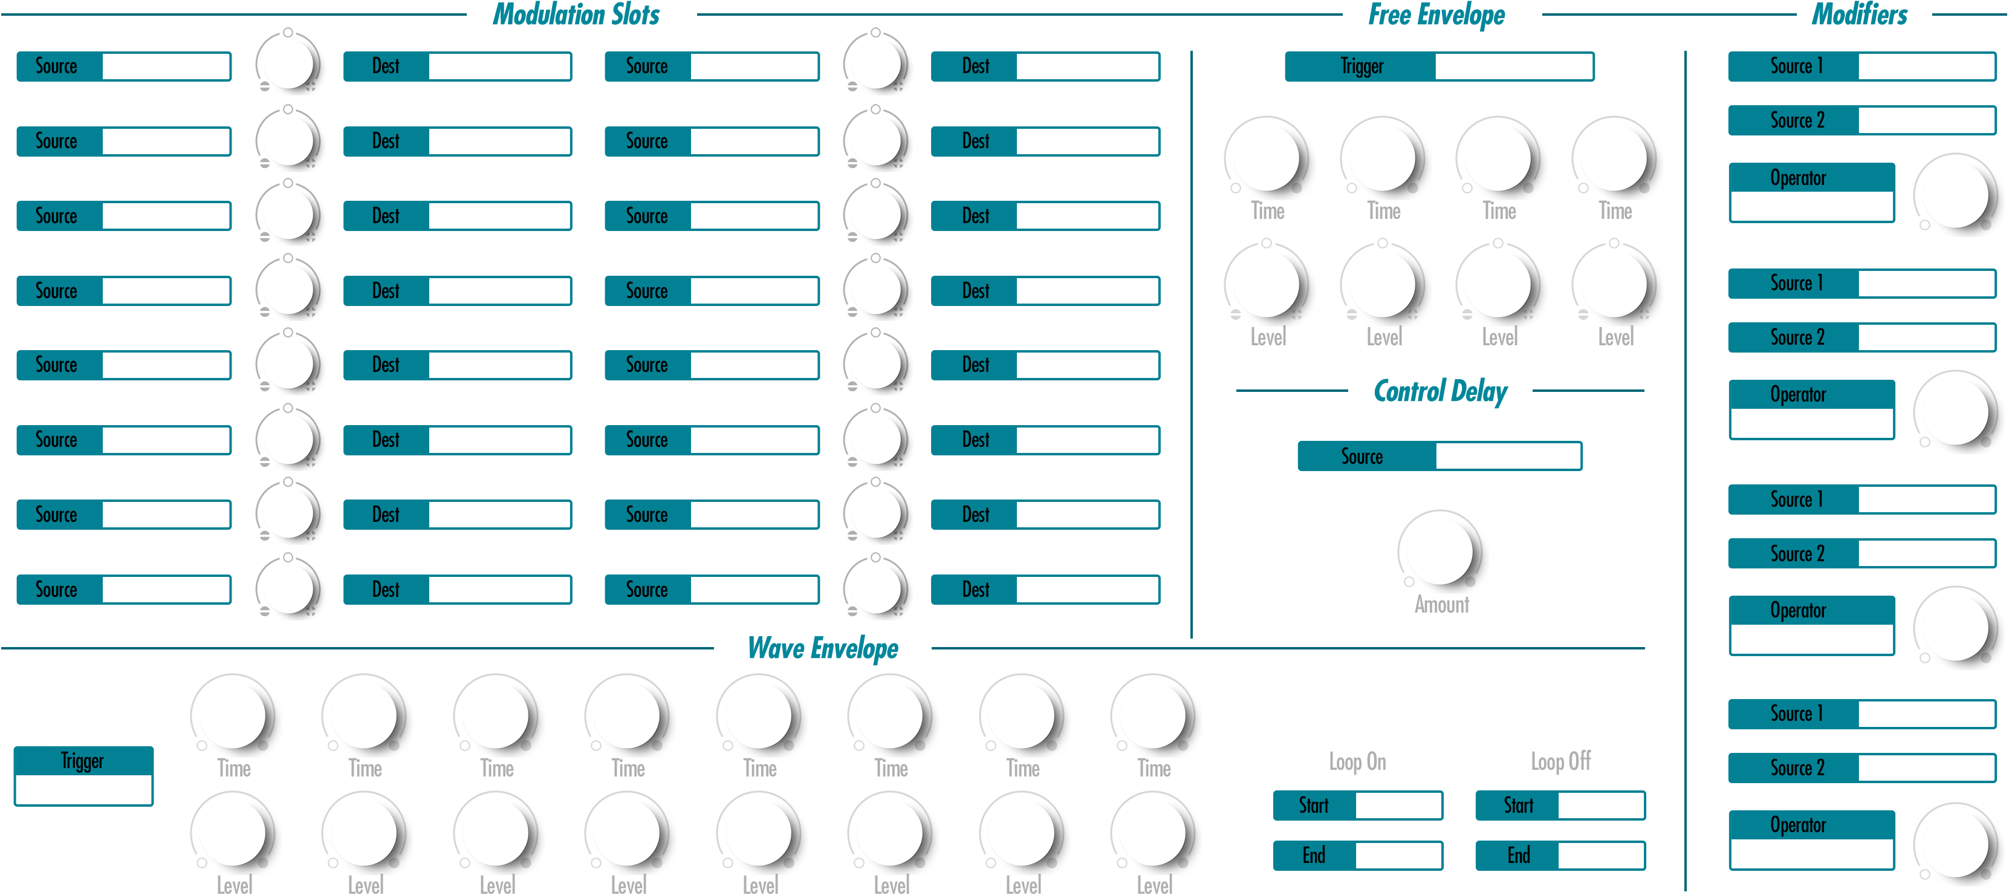2009x895 pixels.
Task: Open Operator selector in fourth Modifiers group
Action: point(1813,841)
